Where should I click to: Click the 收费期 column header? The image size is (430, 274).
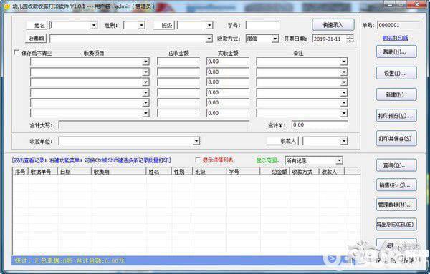(118, 172)
